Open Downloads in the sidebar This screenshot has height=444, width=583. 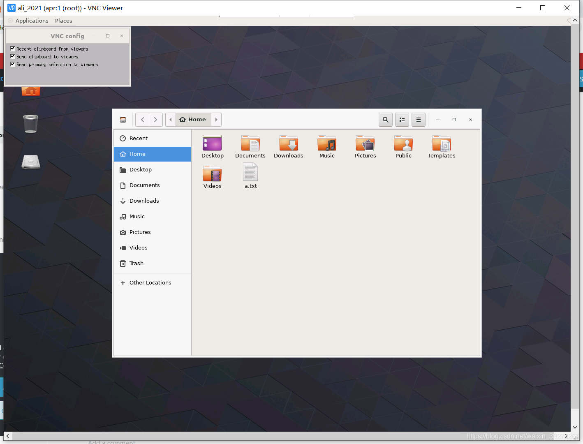point(153,201)
